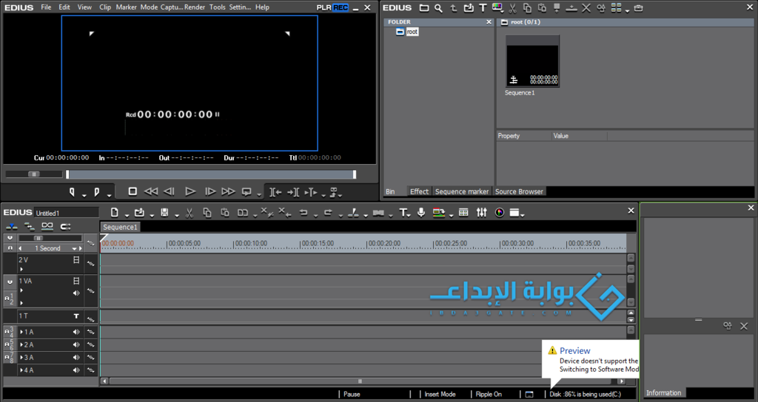
Task: Click the Copy icon in the Bin toolbar
Action: tap(527, 7)
